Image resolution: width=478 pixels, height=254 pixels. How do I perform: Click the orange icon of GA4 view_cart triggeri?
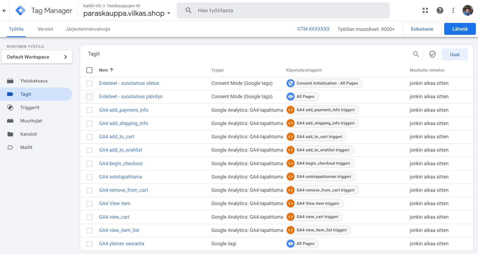point(291,217)
